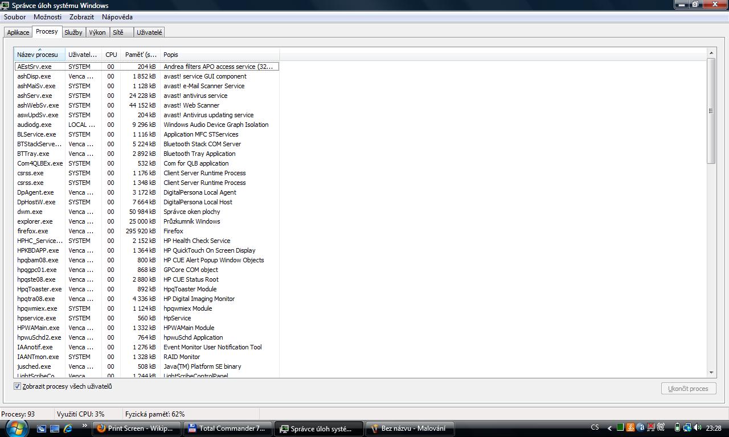The height and width of the screenshot is (437, 729).
Task: Launch Internet Explorer from quick launch
Action: pyautogui.click(x=68, y=428)
